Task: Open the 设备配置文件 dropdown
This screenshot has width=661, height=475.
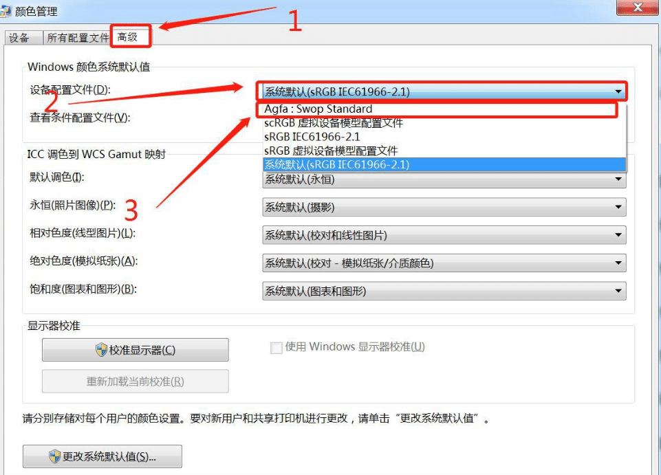Action: click(618, 90)
